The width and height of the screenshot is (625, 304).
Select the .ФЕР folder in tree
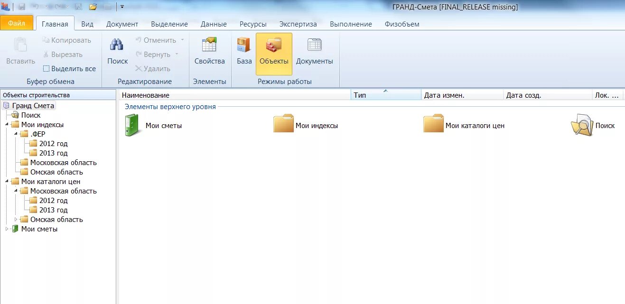(37, 134)
